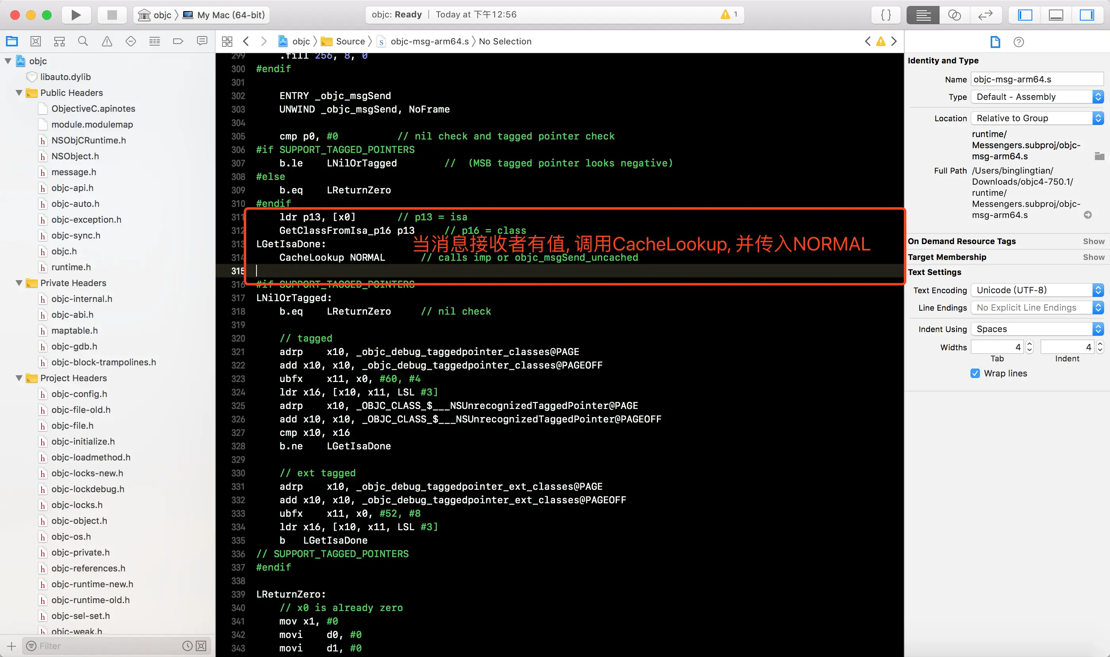Click the Run play button
This screenshot has width=1110, height=657.
pyautogui.click(x=76, y=15)
